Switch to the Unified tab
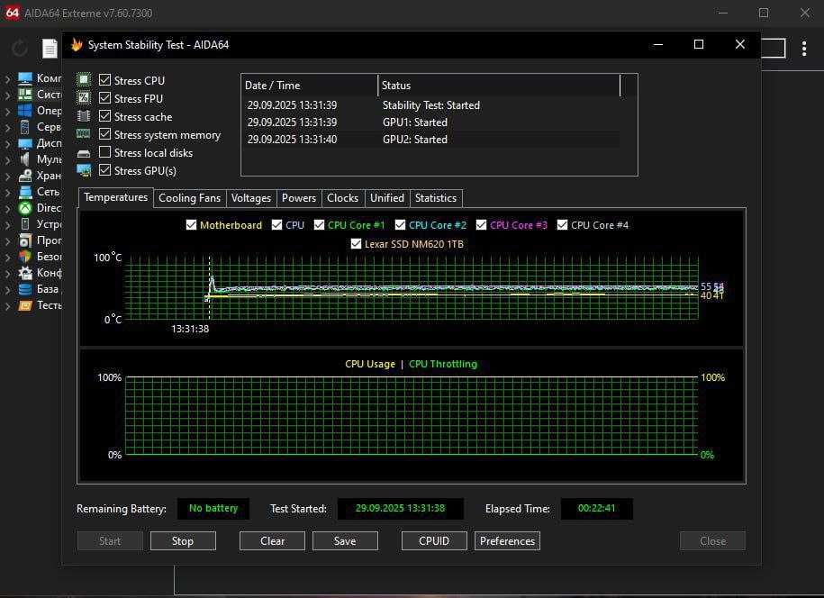This screenshot has height=598, width=824. 387,198
